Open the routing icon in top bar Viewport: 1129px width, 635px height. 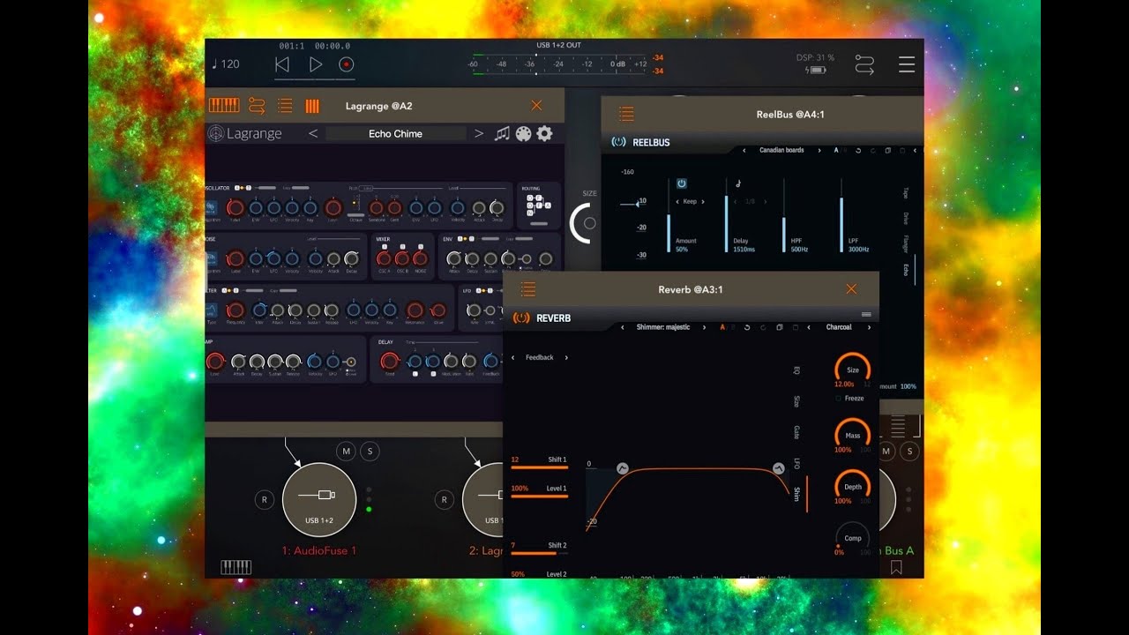coord(864,64)
